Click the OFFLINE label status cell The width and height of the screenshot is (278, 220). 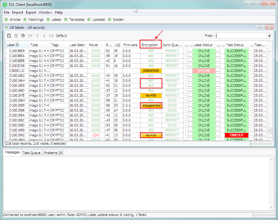(x=204, y=71)
